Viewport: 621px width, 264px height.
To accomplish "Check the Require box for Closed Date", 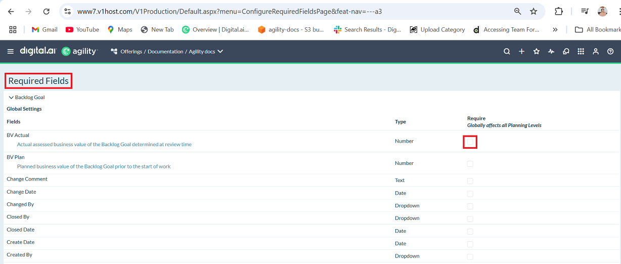I will point(470,232).
